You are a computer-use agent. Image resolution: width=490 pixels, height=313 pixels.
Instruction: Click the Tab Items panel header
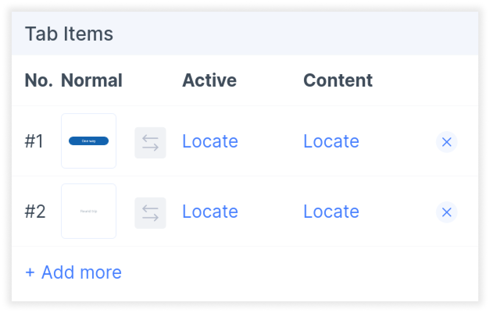pos(245,34)
